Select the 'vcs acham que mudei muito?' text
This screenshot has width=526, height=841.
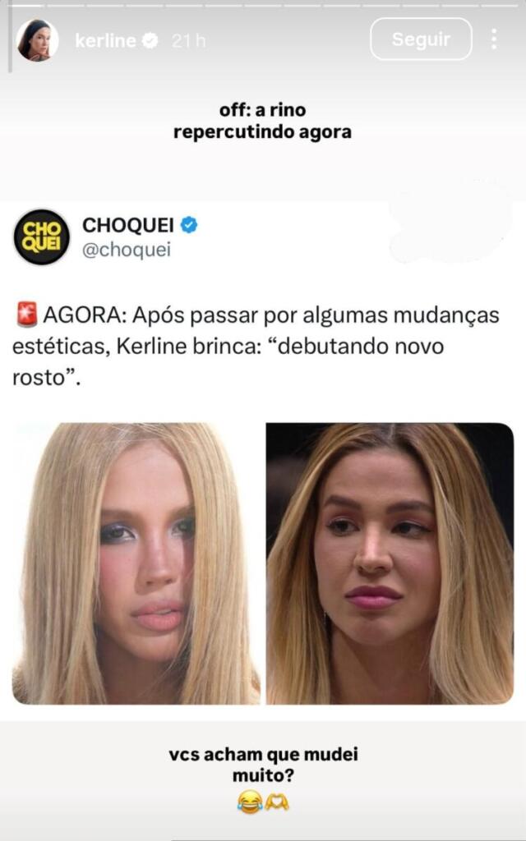pyautogui.click(x=263, y=765)
